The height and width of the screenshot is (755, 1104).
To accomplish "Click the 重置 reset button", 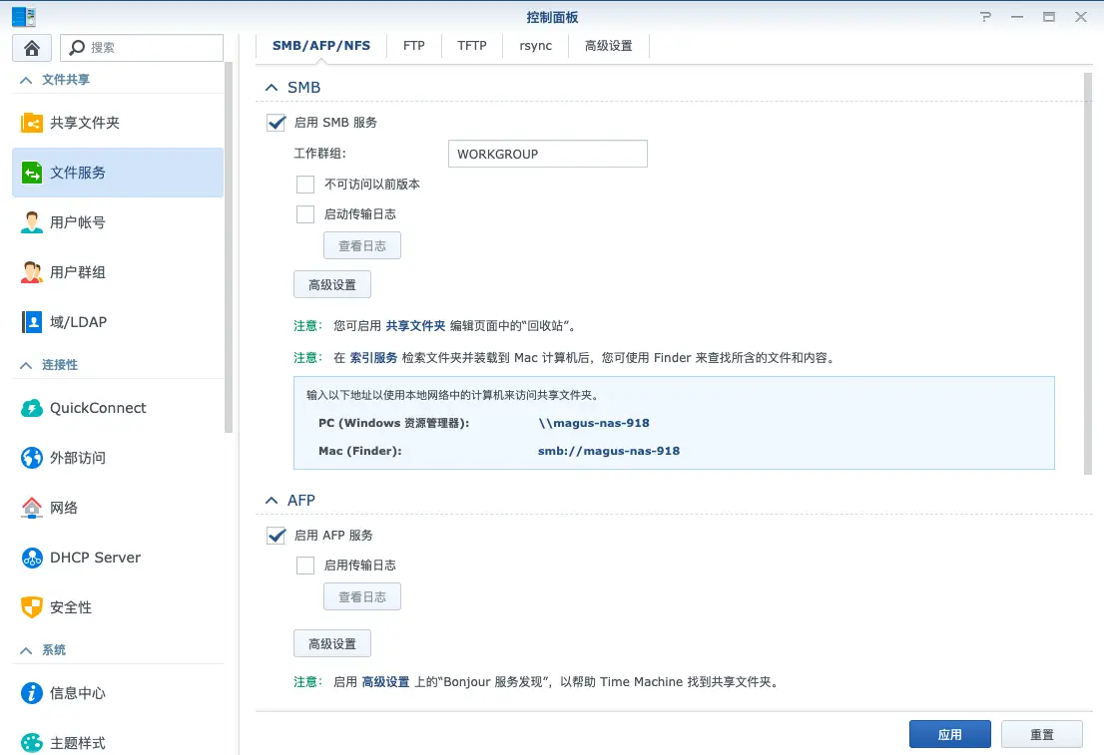I will 1042,735.
